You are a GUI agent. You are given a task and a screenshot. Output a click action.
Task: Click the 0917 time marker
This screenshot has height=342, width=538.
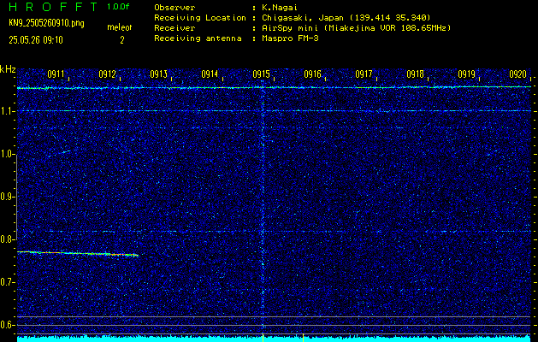pos(364,74)
